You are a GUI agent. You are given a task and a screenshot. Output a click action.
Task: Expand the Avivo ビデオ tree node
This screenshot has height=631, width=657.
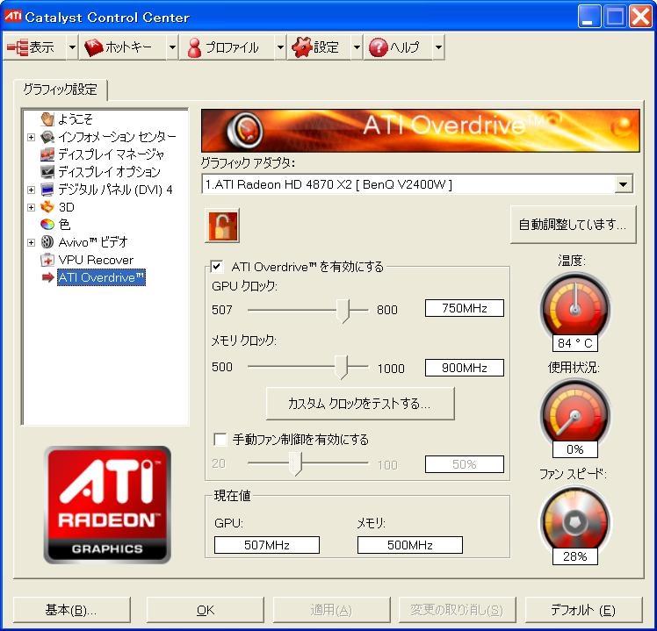tap(31, 242)
